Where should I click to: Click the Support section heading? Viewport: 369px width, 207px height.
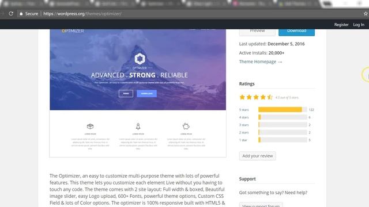(247, 179)
